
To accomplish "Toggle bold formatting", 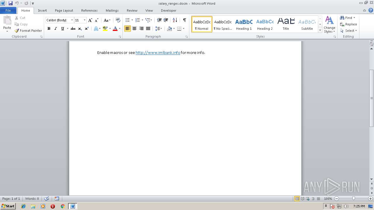I will click(49, 29).
